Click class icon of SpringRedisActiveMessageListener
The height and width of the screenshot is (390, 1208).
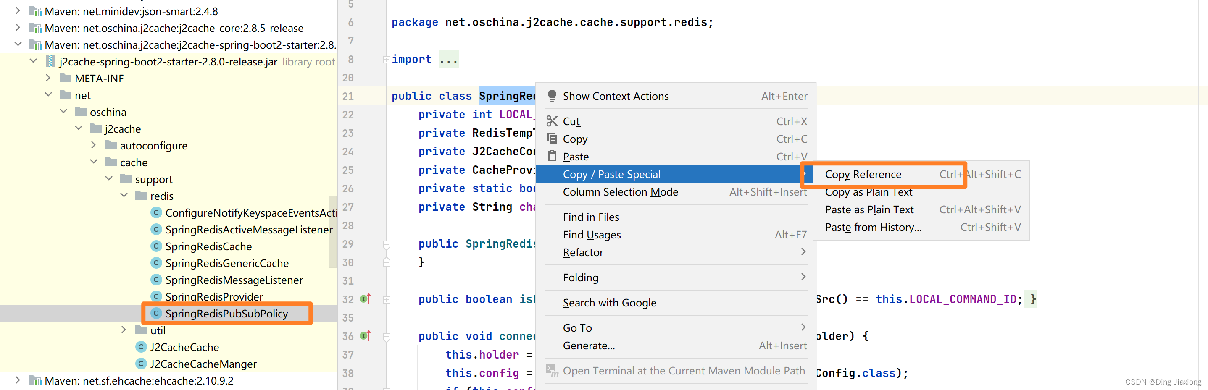pos(156,229)
